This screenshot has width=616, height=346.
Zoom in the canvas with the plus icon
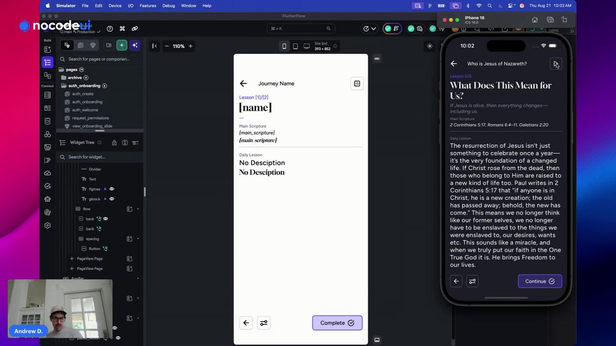click(x=191, y=46)
